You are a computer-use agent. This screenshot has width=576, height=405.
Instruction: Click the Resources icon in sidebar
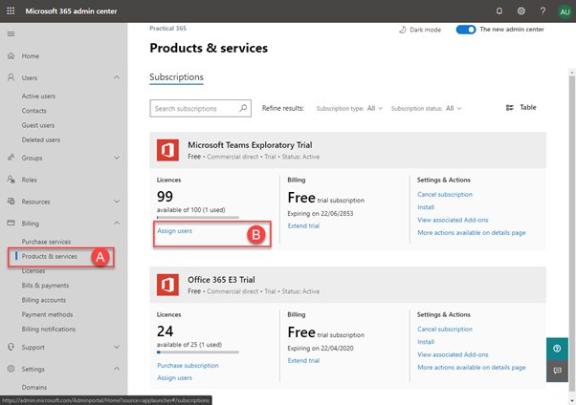(x=11, y=202)
